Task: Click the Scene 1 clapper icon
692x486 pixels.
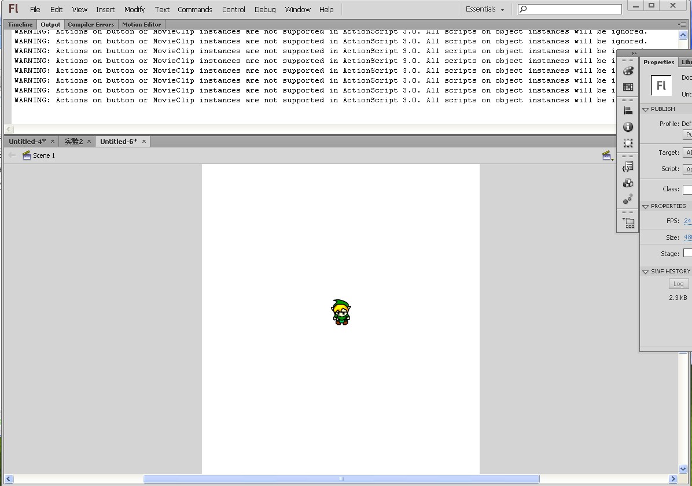Action: tap(27, 155)
